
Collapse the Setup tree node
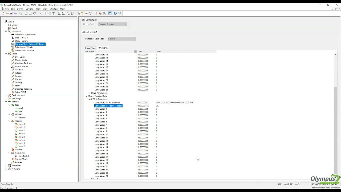pos(6,54)
